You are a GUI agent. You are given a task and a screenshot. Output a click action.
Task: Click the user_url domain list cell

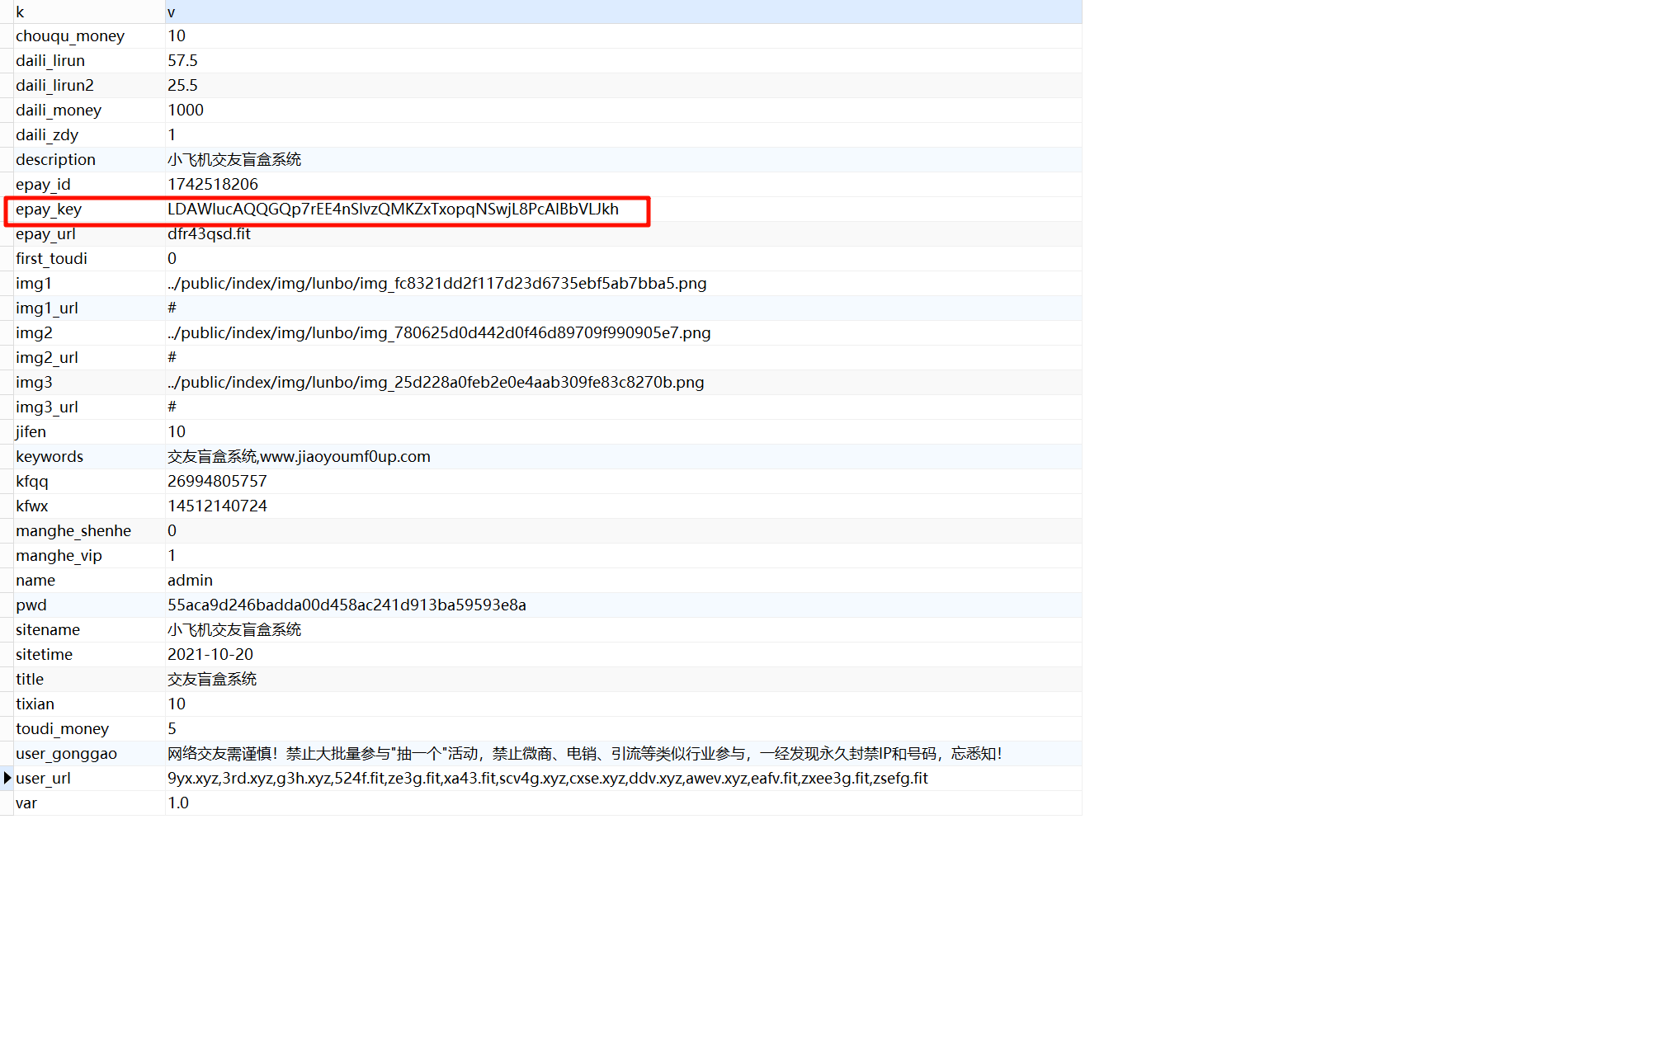pos(547,779)
